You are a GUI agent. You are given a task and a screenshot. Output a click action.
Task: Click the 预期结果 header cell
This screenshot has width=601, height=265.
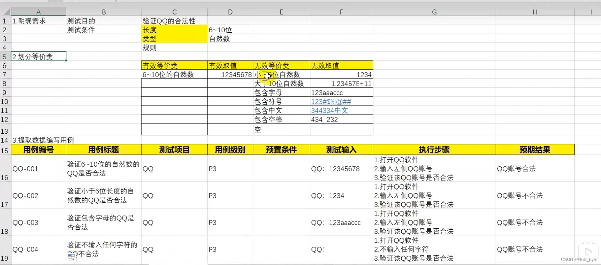(535, 150)
